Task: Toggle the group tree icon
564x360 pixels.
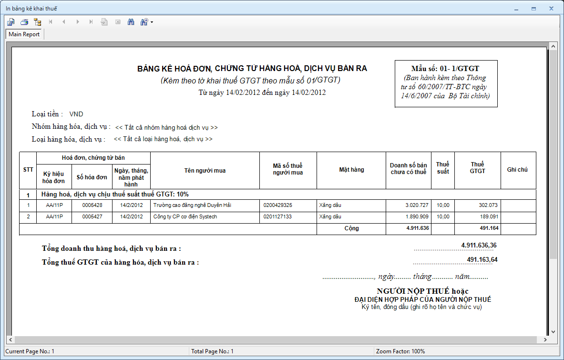Action: coord(38,22)
